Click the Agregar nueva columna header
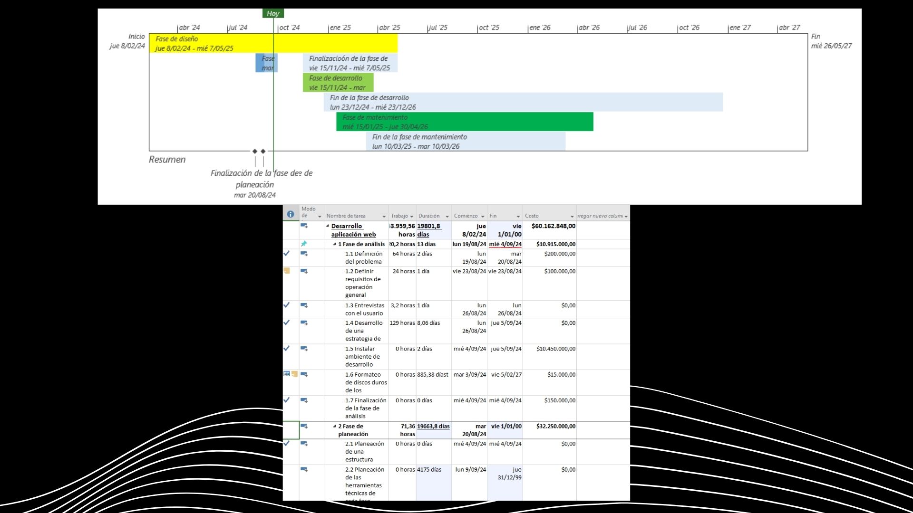This screenshot has width=913, height=513. pos(600,216)
